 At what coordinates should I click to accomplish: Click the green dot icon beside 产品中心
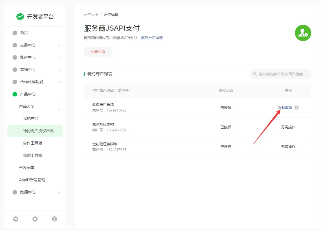15,94
